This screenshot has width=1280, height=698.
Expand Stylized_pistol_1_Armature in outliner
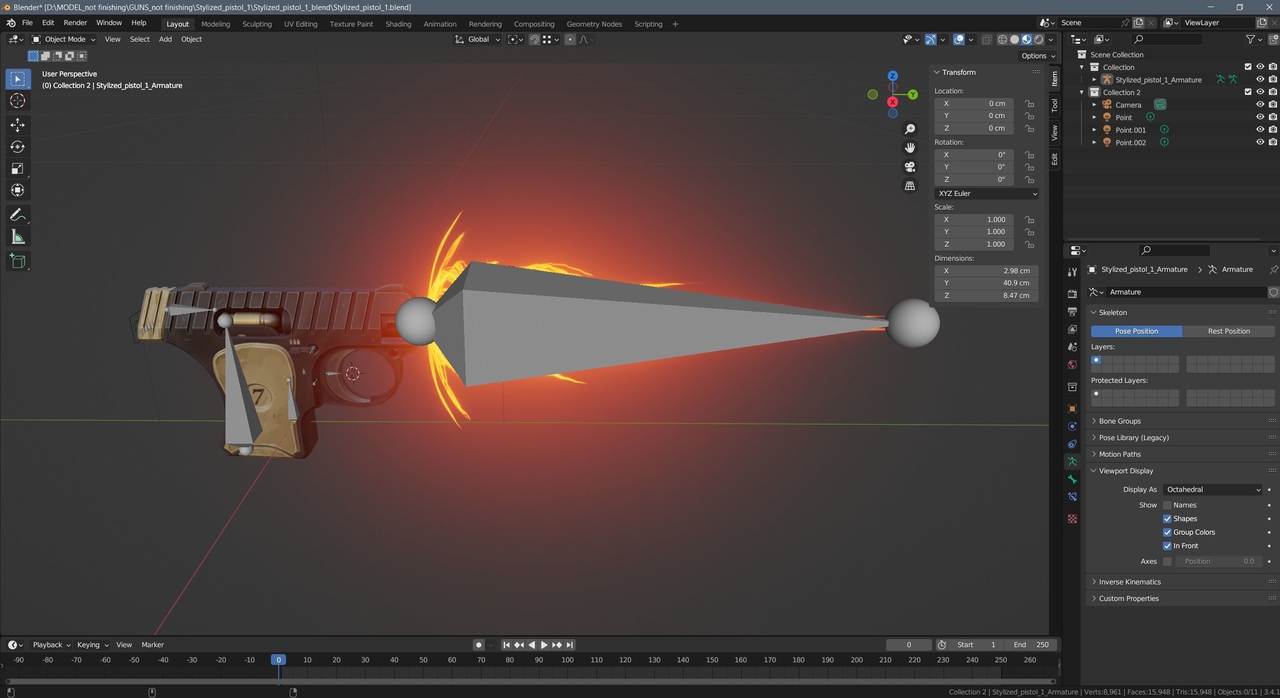[1094, 79]
